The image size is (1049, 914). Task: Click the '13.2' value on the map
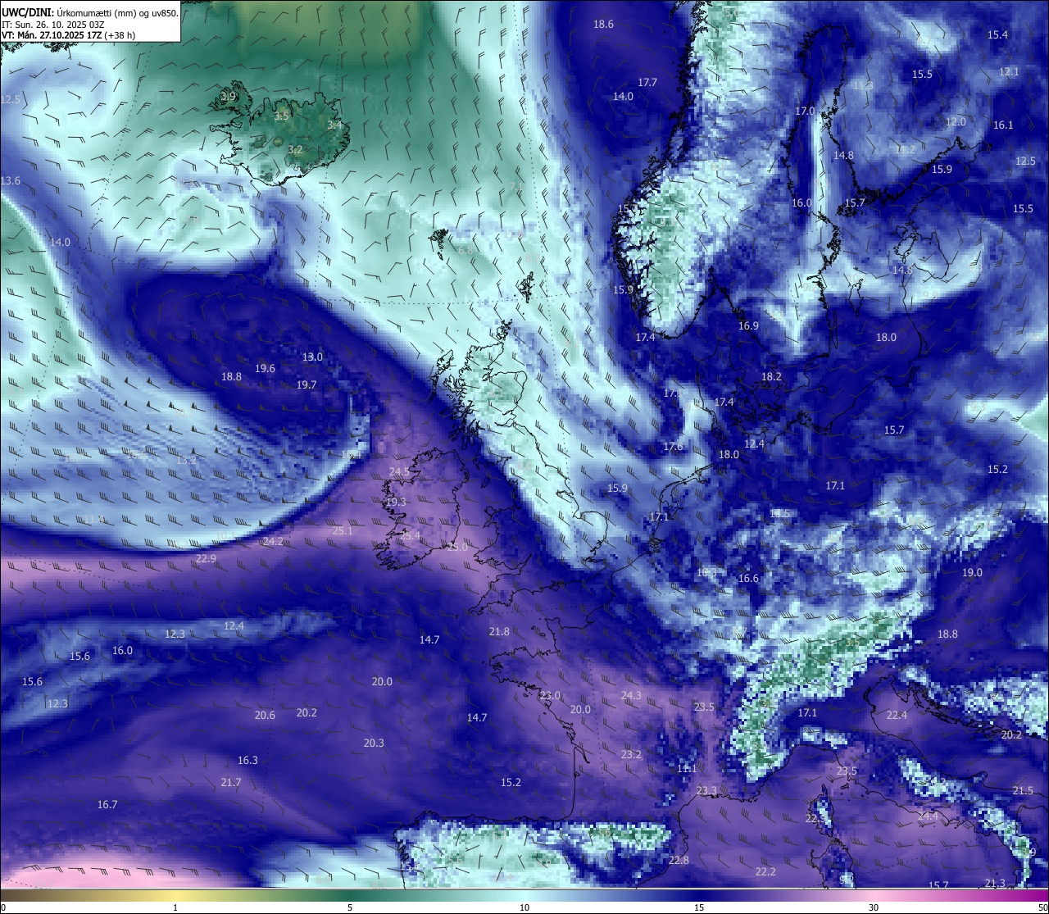click(186, 461)
